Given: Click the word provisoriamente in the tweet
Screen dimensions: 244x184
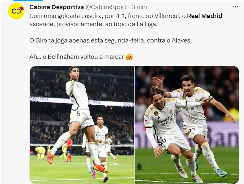Looking at the screenshot, I should tap(79, 24).
